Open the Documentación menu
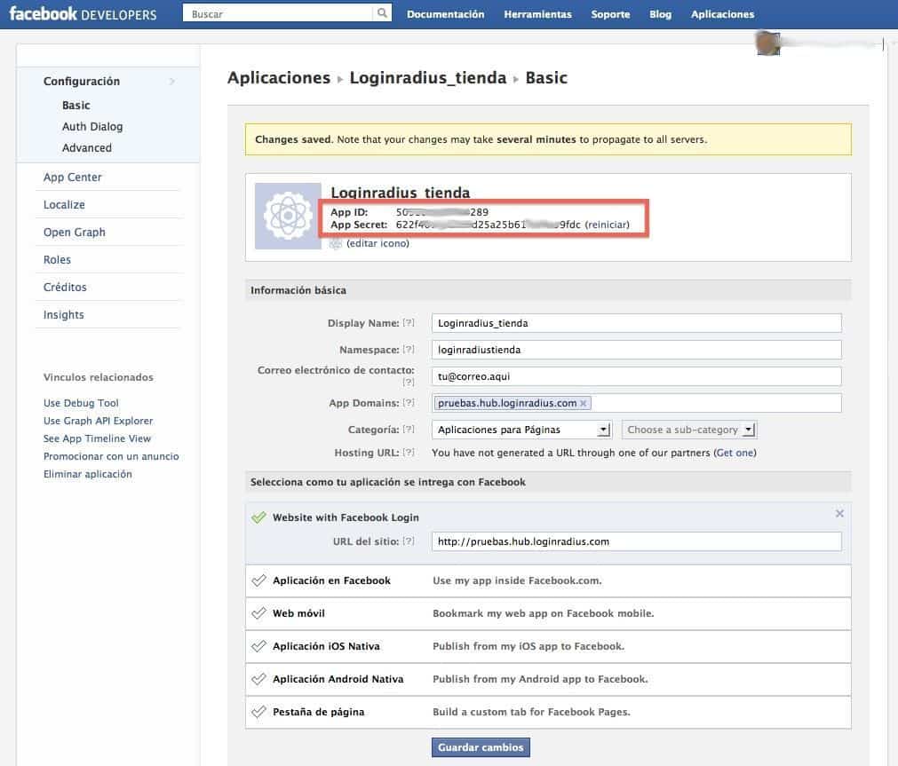This screenshot has height=766, width=898. (x=446, y=14)
